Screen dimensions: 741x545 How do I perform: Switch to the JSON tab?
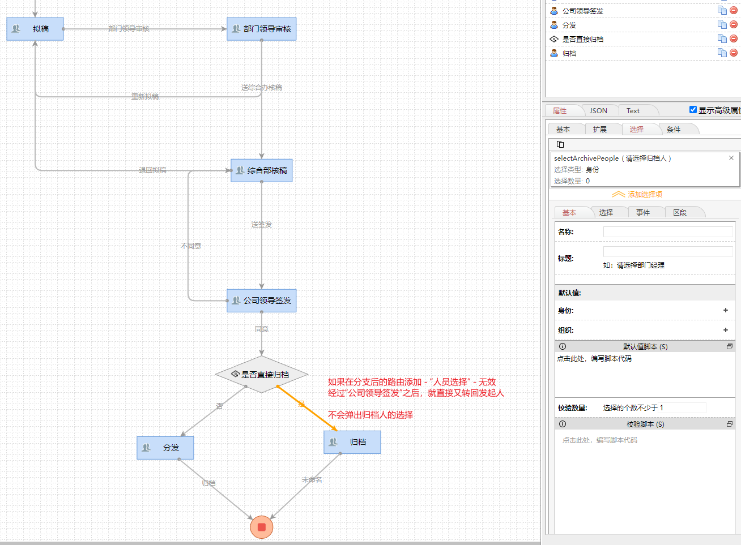[598, 111]
